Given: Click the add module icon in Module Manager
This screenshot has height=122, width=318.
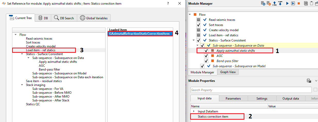Looking at the screenshot, I should point(263,3).
